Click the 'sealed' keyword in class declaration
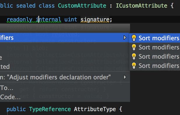180x115 pixels. [26, 6]
